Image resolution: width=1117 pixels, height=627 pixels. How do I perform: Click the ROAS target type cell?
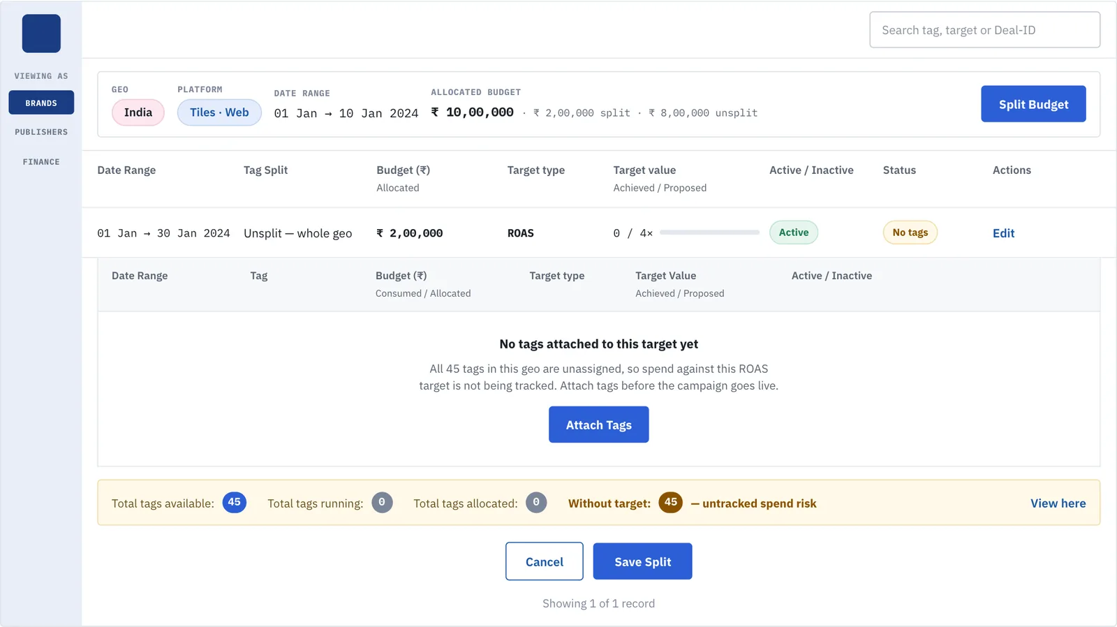(x=521, y=233)
